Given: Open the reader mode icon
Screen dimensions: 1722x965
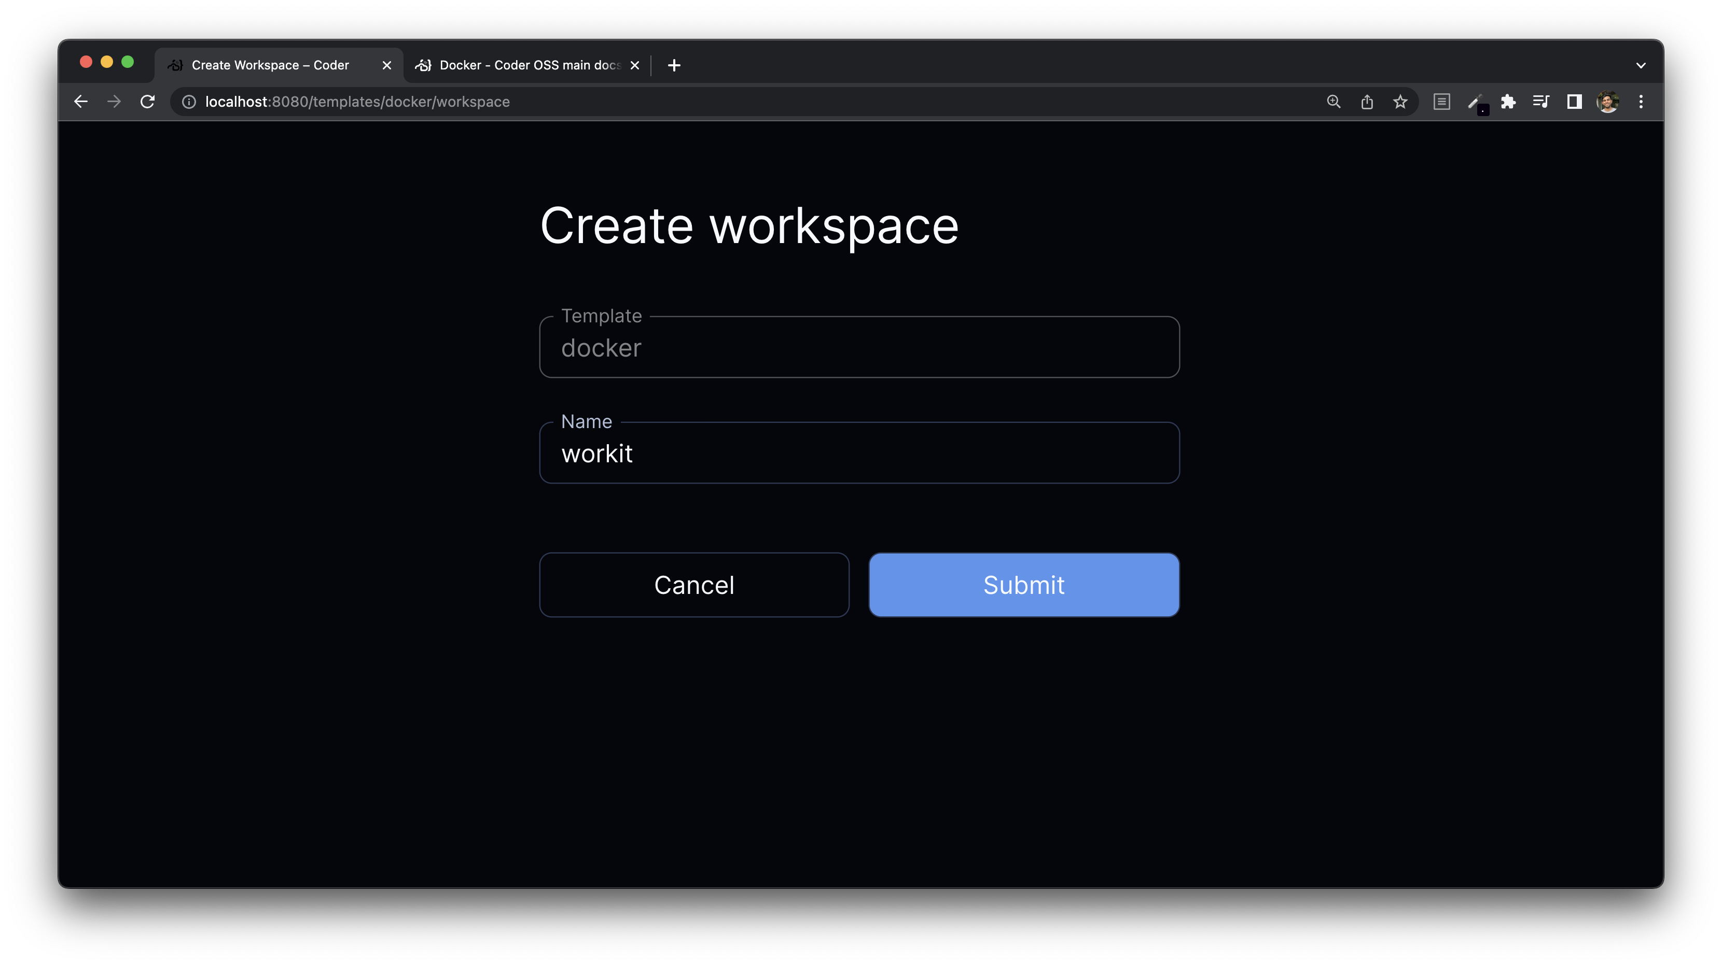Looking at the screenshot, I should tap(1442, 102).
